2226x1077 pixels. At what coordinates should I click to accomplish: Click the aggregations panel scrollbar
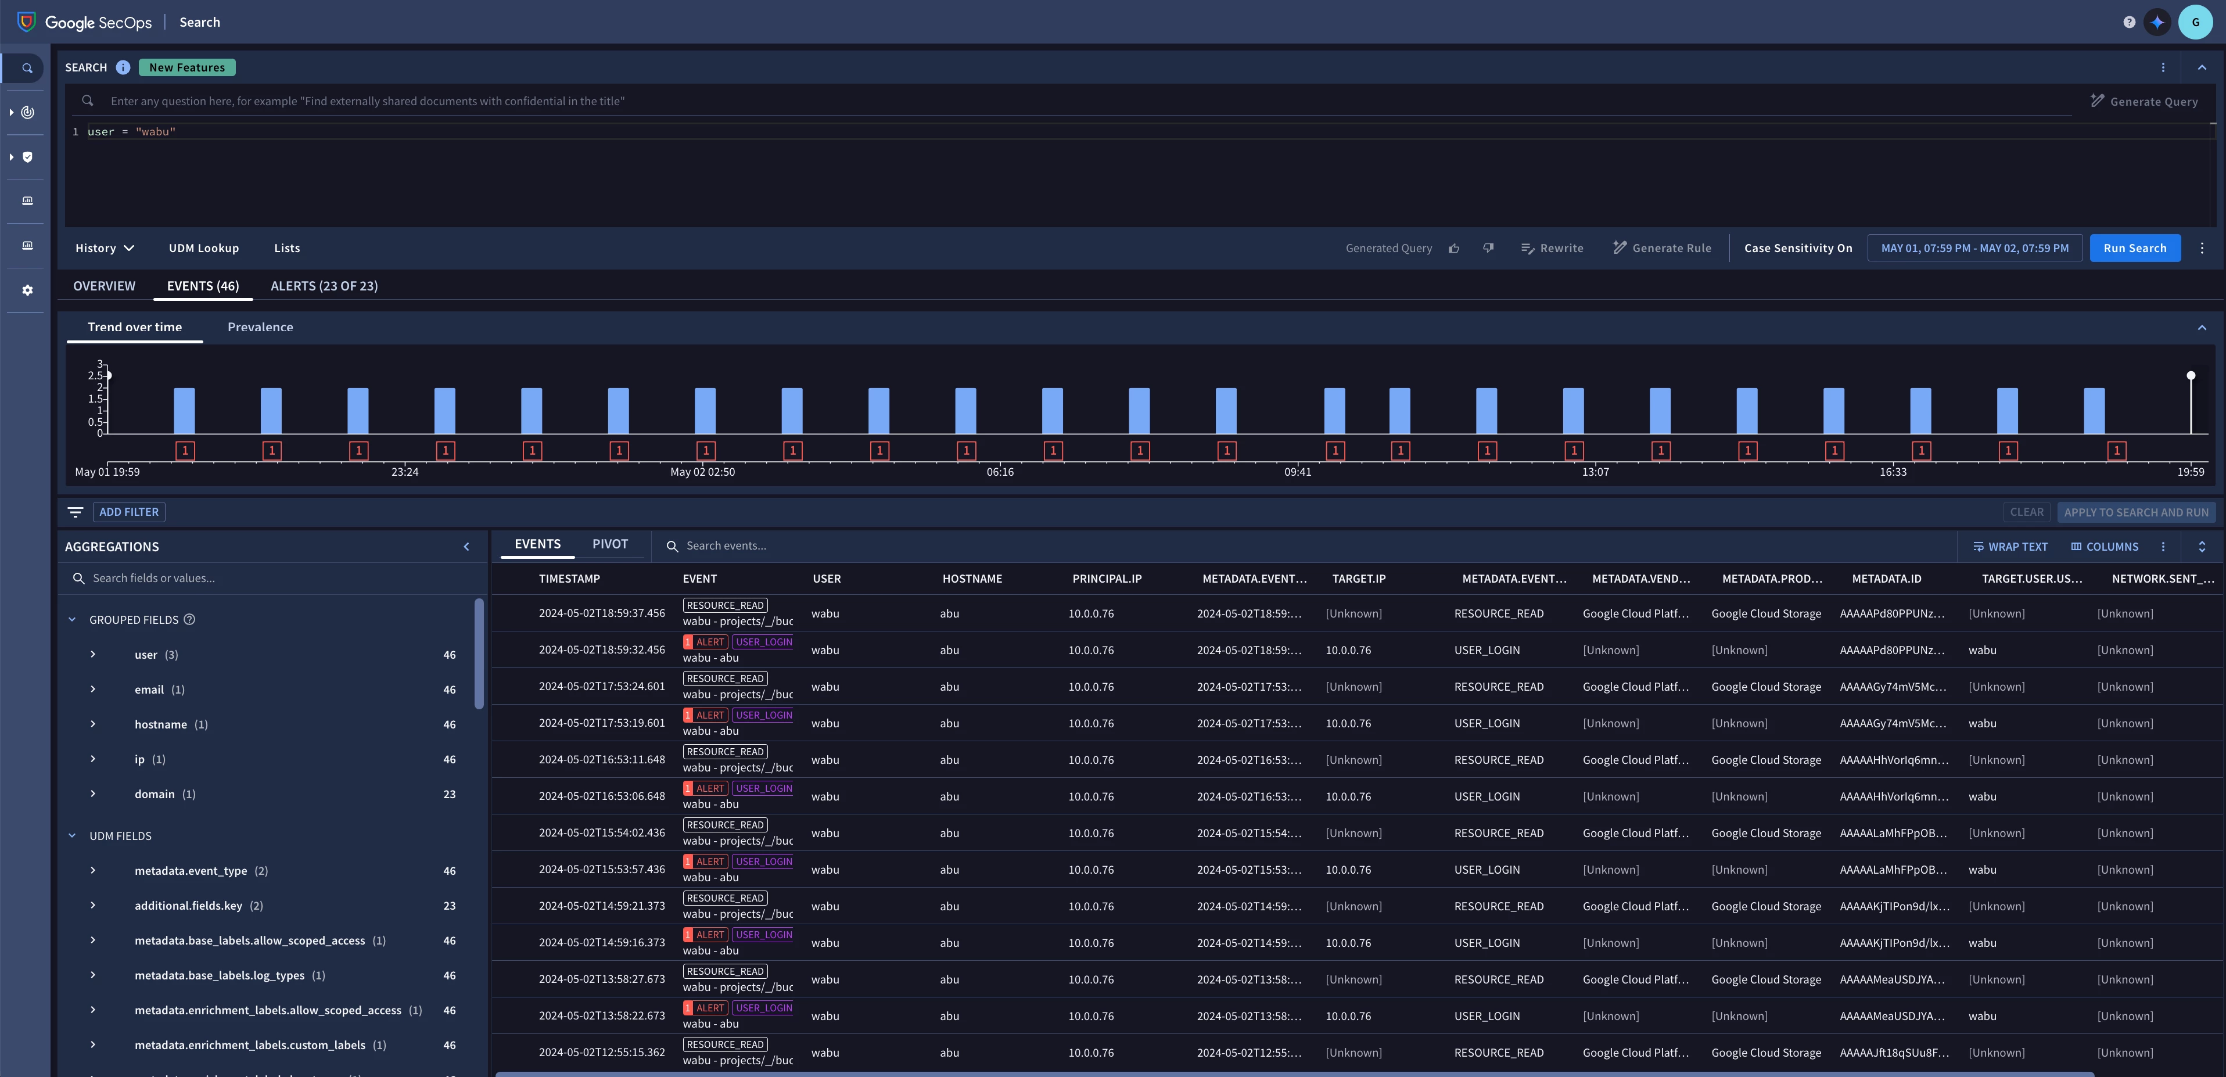point(479,654)
